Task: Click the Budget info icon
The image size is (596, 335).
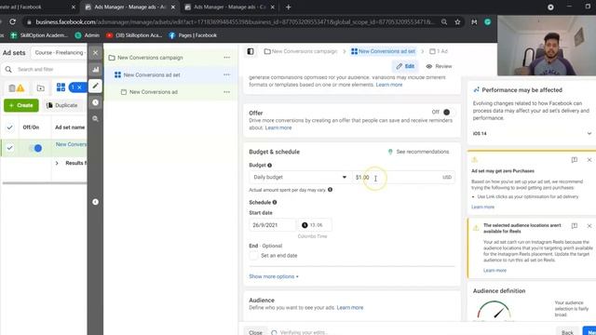Action: (x=269, y=166)
